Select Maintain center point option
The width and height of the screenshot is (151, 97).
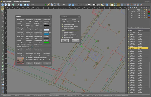tap(62, 28)
